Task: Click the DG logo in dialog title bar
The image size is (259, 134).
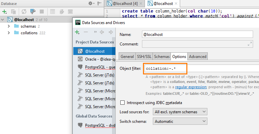Action: pyautogui.click(x=78, y=22)
